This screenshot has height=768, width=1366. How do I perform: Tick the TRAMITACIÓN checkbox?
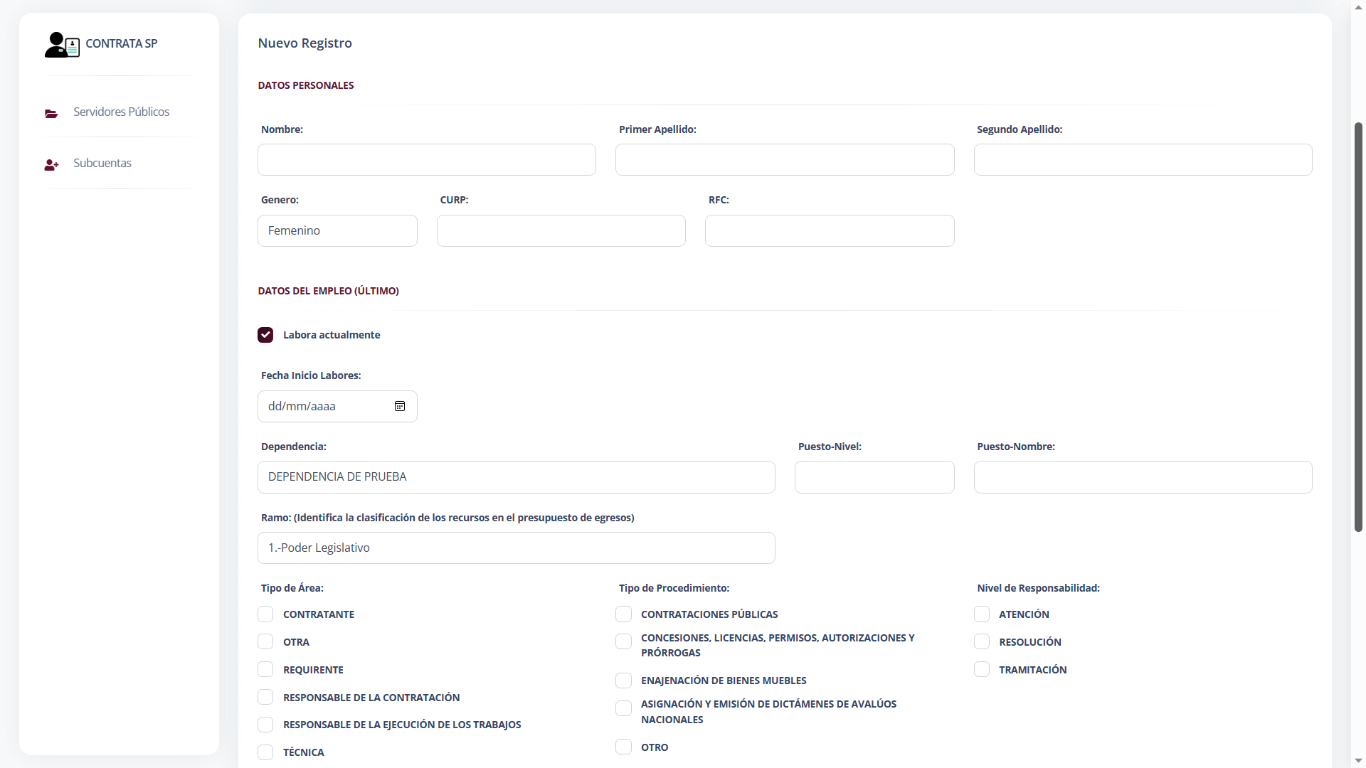[x=982, y=670]
